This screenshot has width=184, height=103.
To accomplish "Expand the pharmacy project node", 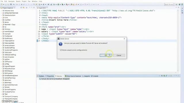I will coord(1,82).
